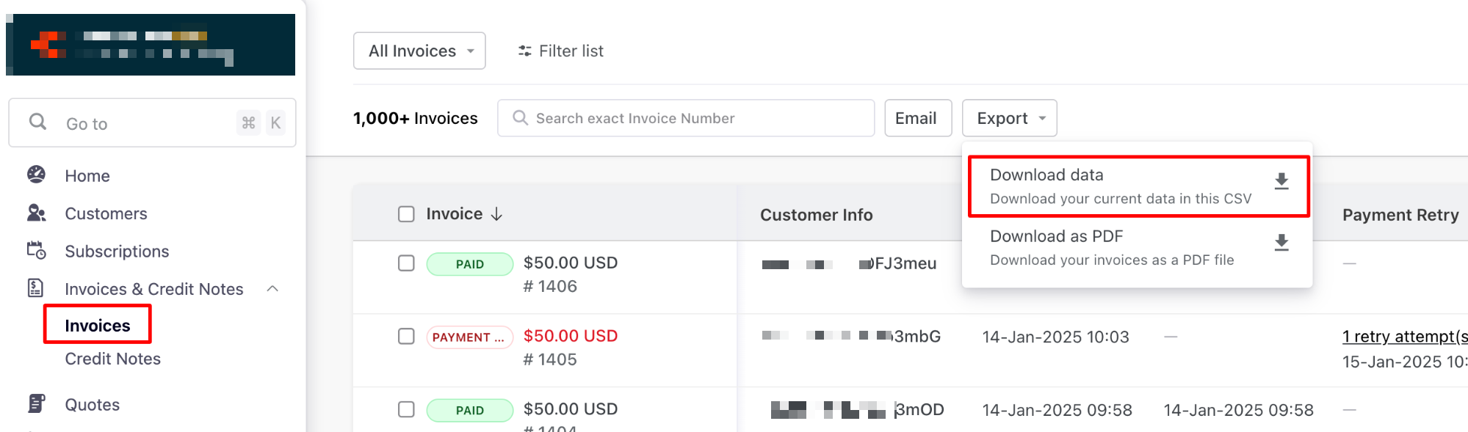This screenshot has height=432, width=1468.
Task: Open the Export dropdown button
Action: click(1009, 118)
